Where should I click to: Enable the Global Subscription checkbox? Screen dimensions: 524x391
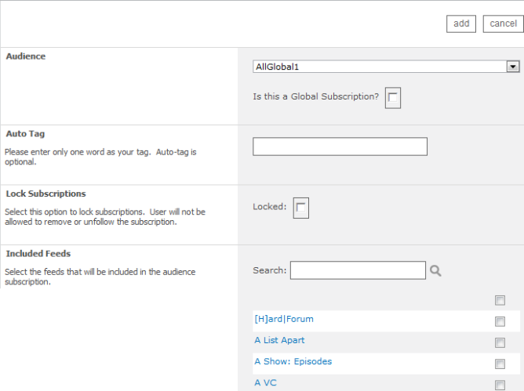393,97
